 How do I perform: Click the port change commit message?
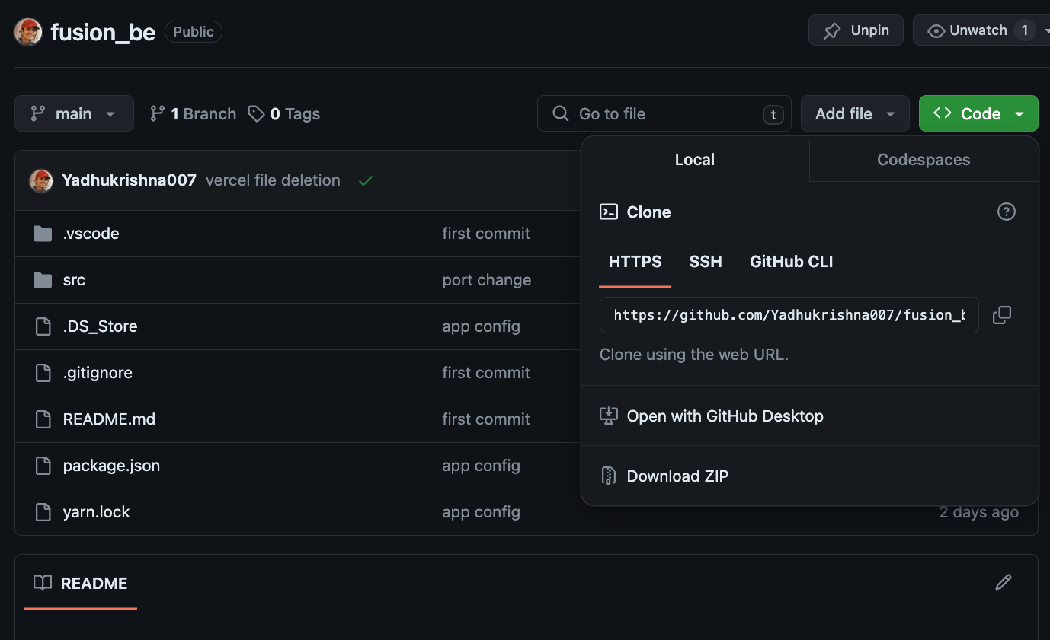click(x=487, y=280)
